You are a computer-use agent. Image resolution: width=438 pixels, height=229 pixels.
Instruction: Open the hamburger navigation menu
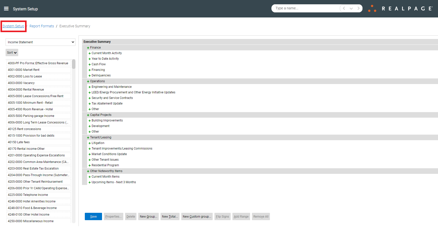click(6, 8)
